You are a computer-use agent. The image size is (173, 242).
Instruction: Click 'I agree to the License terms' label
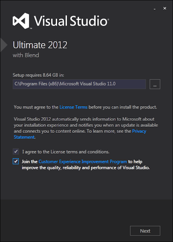[x=66, y=152]
